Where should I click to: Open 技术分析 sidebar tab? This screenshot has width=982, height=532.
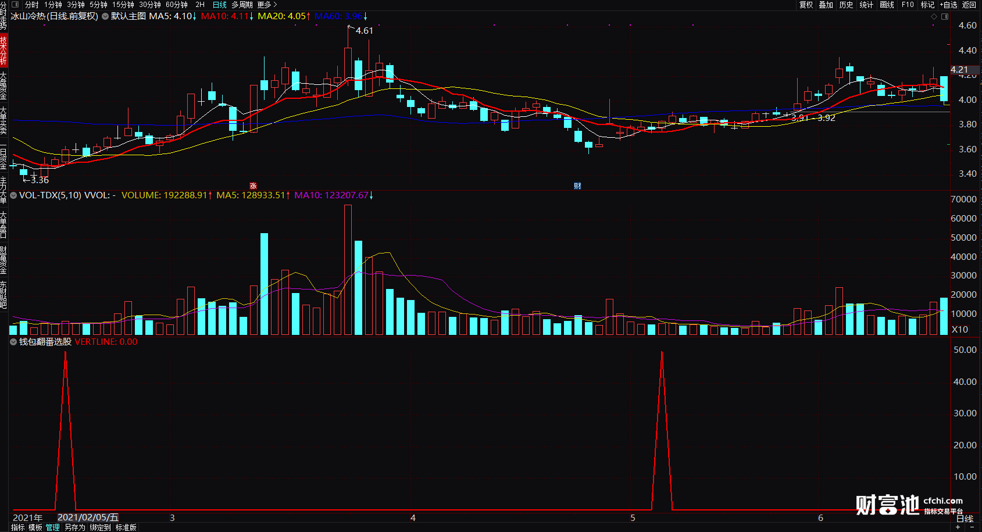click(3, 50)
